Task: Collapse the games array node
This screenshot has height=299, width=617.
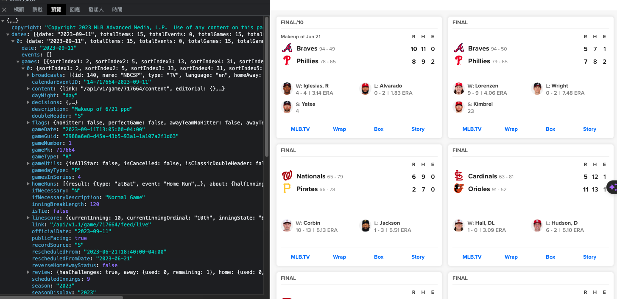Action: coord(18,62)
